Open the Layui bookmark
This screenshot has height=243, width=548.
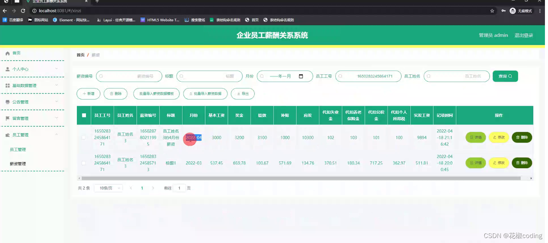click(x=116, y=20)
